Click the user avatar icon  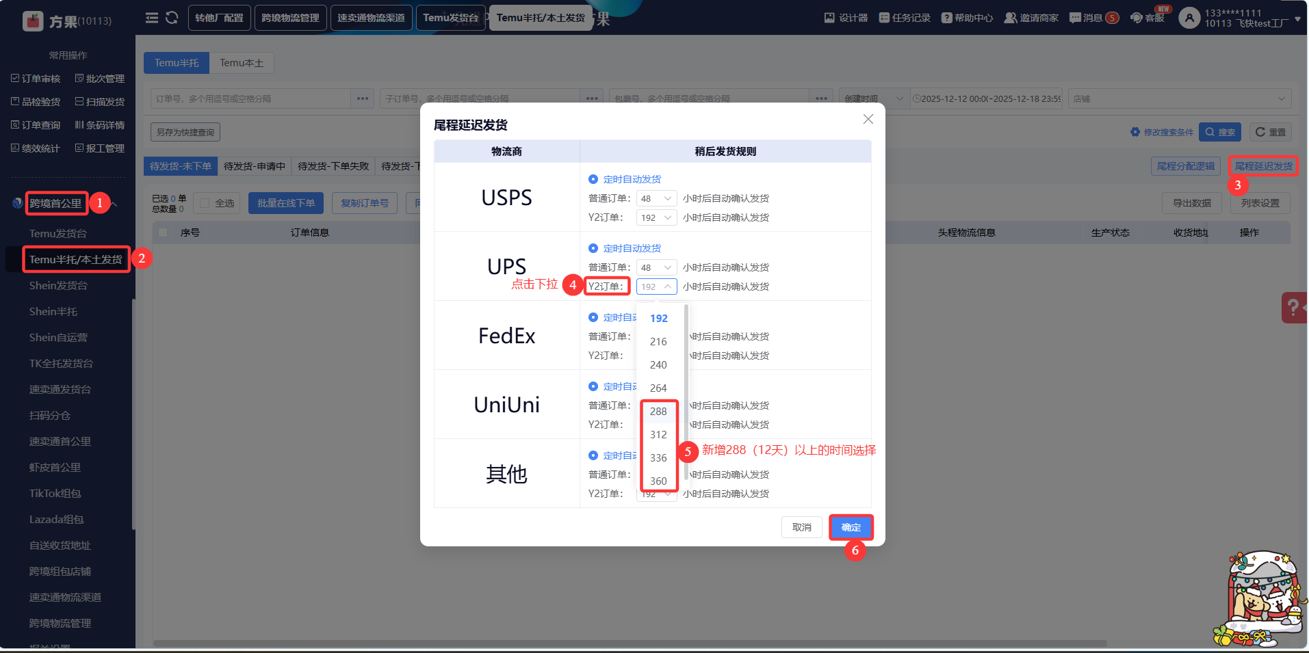point(1189,18)
